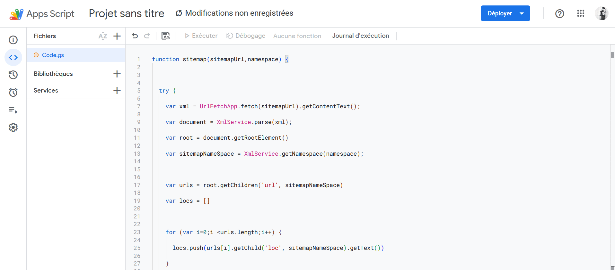This screenshot has width=615, height=270.
Task: Select the Editor code icon in sidebar
Action: click(x=13, y=58)
